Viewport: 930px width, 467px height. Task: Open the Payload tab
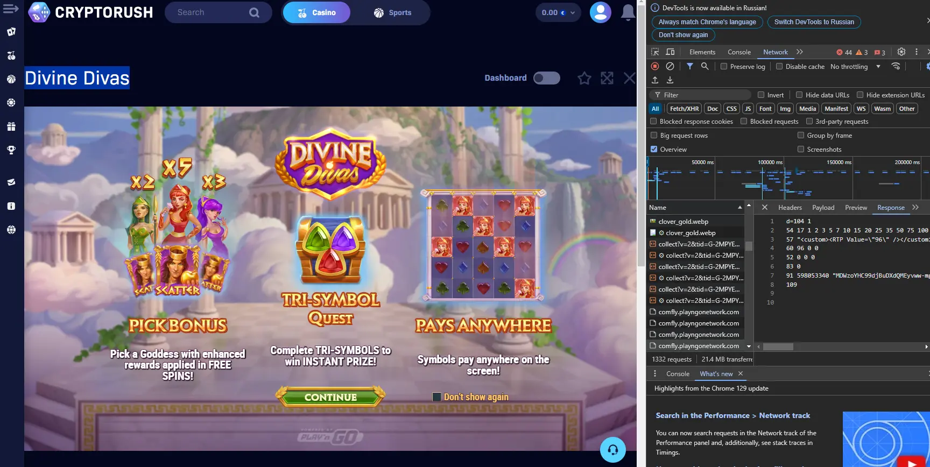coord(823,207)
